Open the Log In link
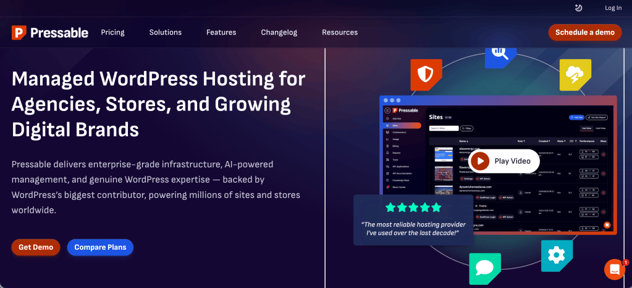This screenshot has height=288, width=632. point(613,7)
